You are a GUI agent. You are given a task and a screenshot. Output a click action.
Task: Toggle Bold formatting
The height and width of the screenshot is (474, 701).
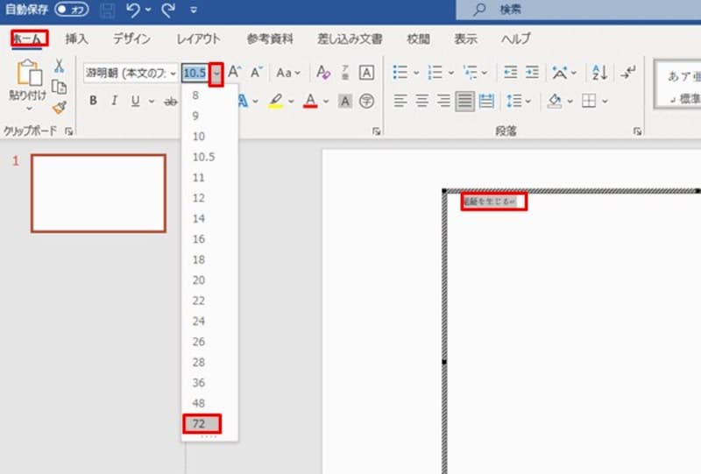(93, 101)
